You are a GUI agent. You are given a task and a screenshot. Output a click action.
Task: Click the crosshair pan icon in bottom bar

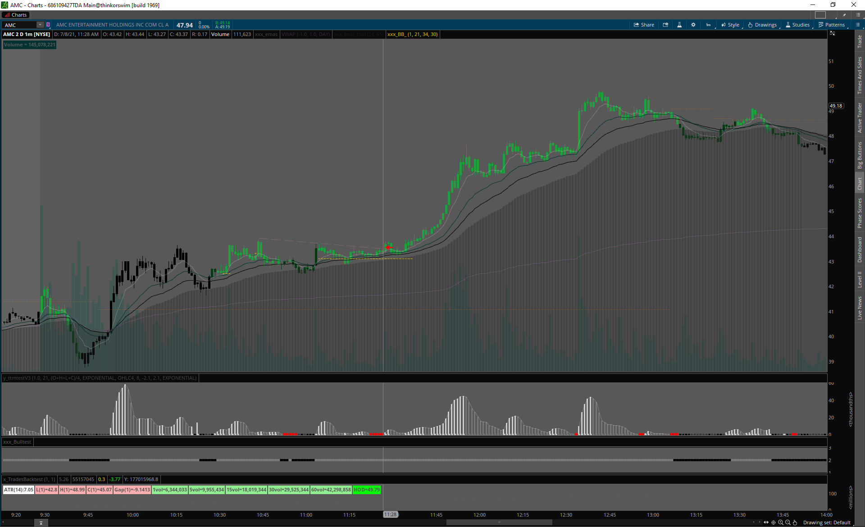coord(774,522)
